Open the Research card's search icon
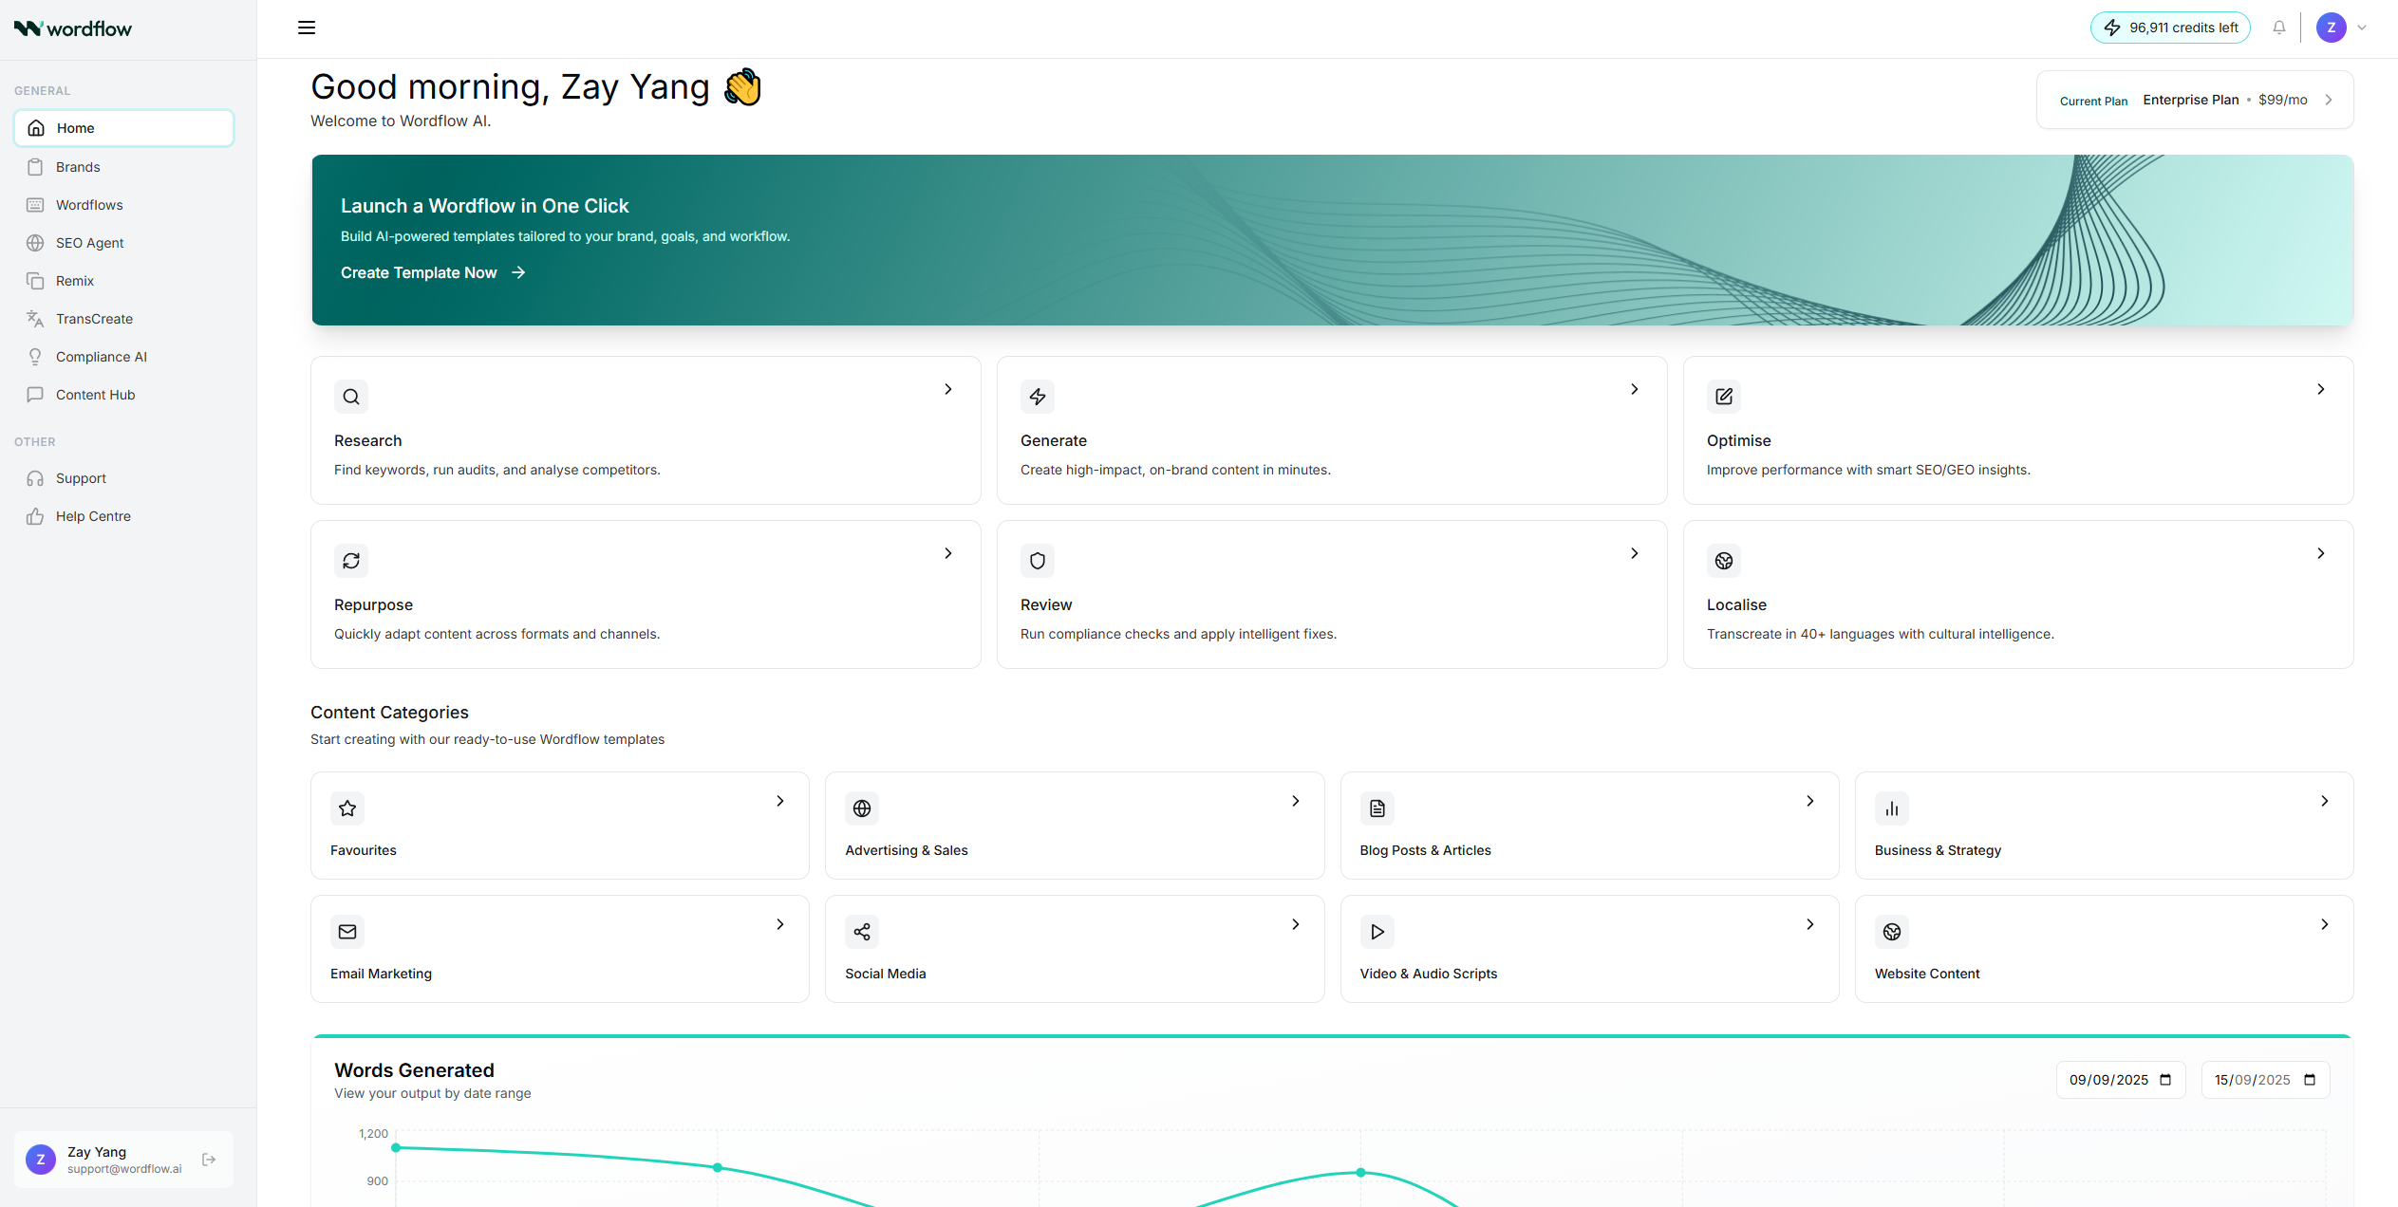 pyautogui.click(x=350, y=397)
